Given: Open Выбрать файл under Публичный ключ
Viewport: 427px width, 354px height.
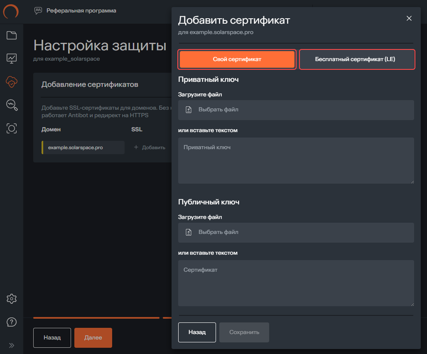Looking at the screenshot, I should (x=296, y=232).
